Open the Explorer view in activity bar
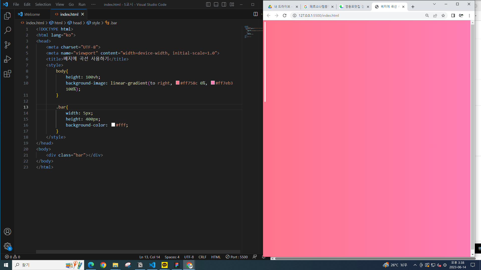This screenshot has height=270, width=481. click(x=8, y=16)
